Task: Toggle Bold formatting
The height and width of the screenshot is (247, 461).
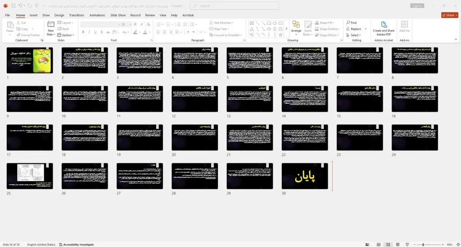Action: [83, 32]
